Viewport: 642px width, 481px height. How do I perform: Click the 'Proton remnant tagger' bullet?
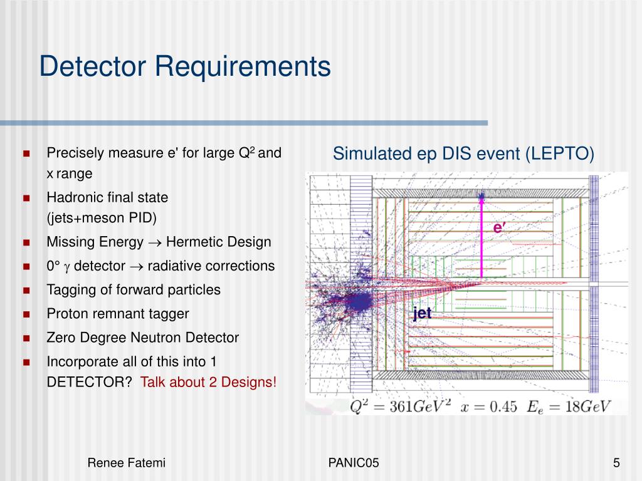click(118, 314)
